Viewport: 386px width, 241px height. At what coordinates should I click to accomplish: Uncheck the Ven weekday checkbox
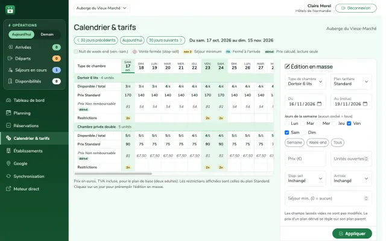[349, 124]
